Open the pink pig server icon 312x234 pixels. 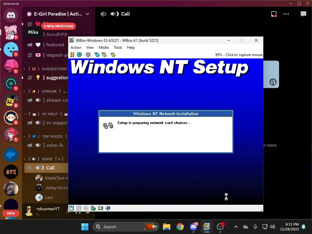point(11,66)
